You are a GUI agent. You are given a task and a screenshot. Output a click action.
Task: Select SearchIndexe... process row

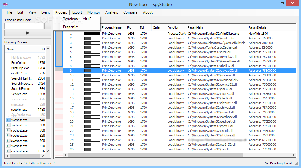coord(25,84)
